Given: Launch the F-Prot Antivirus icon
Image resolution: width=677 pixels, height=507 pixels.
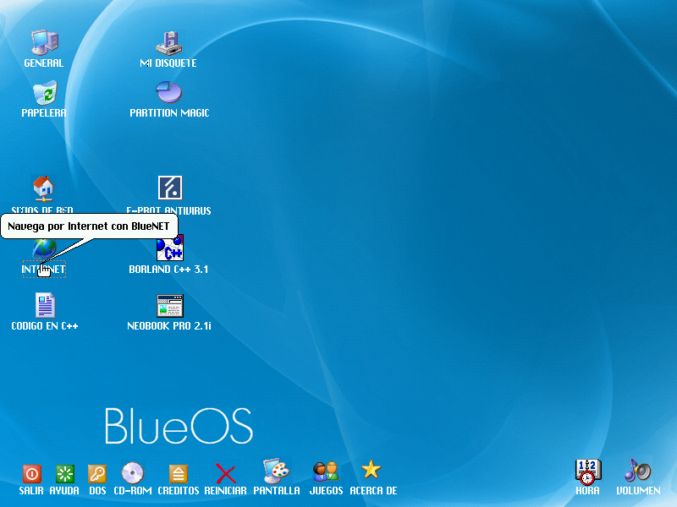Looking at the screenshot, I should pyautogui.click(x=170, y=188).
